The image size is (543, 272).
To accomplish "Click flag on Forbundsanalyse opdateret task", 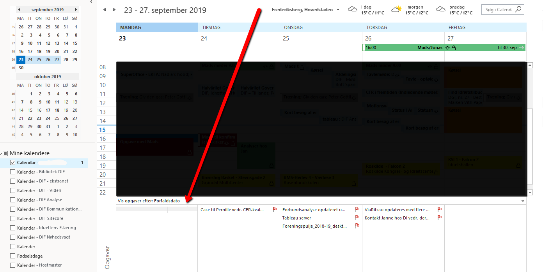I will [357, 210].
